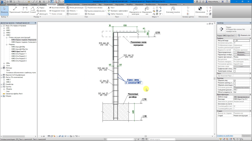The height and width of the screenshot is (141, 252).
Task: Expand the Размер panel dropdown
Action: [x=40, y=17]
